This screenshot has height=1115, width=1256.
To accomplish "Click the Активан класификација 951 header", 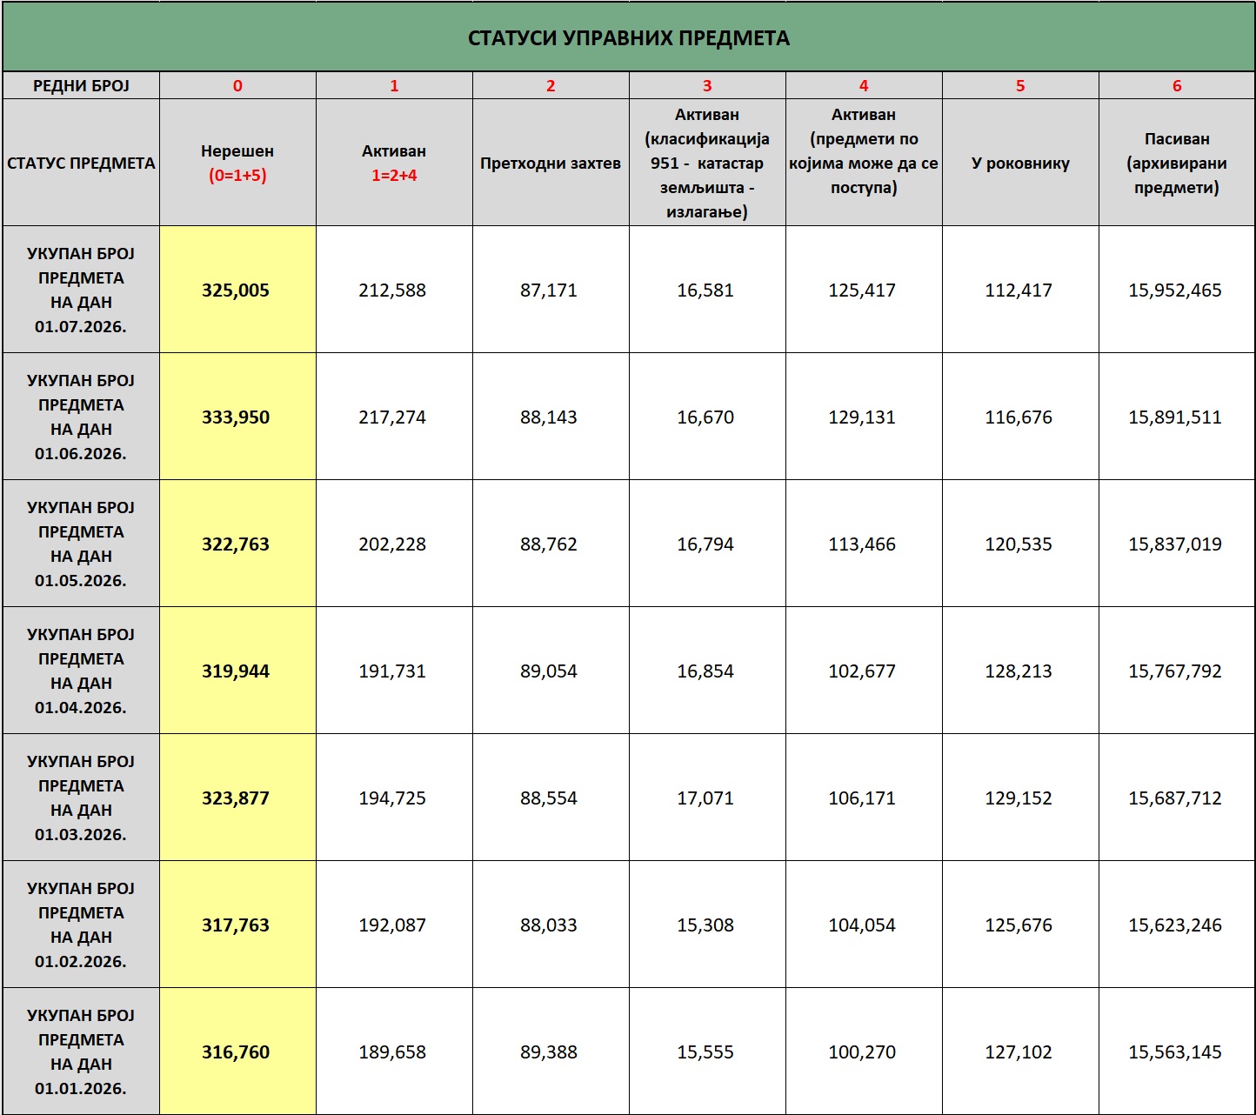I will (x=707, y=163).
